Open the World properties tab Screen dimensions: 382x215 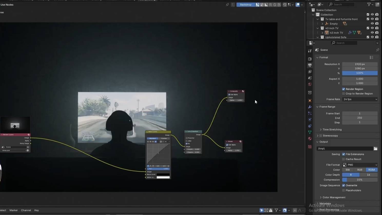click(x=310, y=84)
